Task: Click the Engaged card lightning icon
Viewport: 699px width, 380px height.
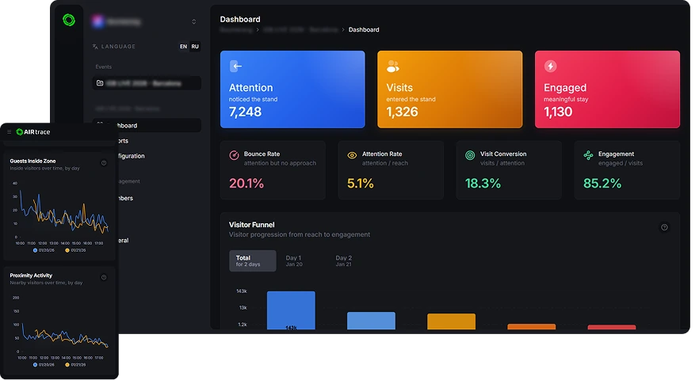Action: tap(550, 66)
